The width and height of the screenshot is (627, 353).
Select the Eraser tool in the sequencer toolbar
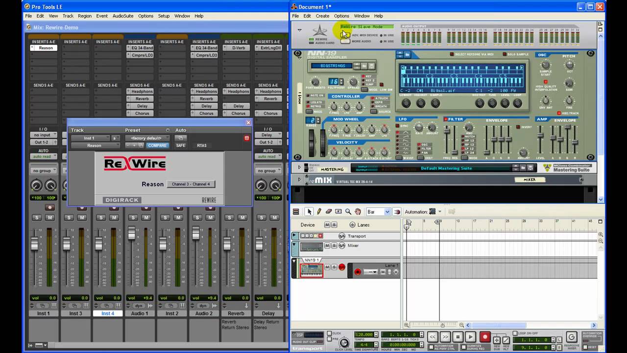pyautogui.click(x=329, y=212)
